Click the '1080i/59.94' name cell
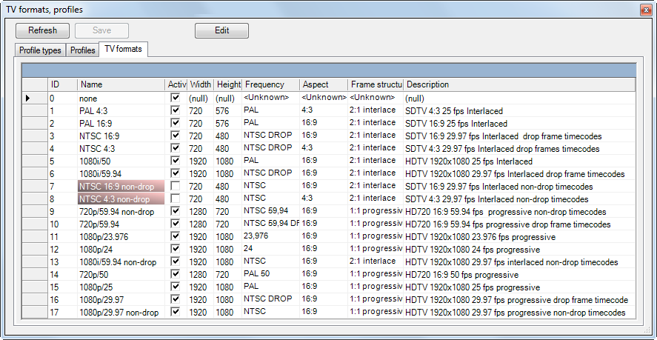This screenshot has height=340, width=657. point(121,174)
